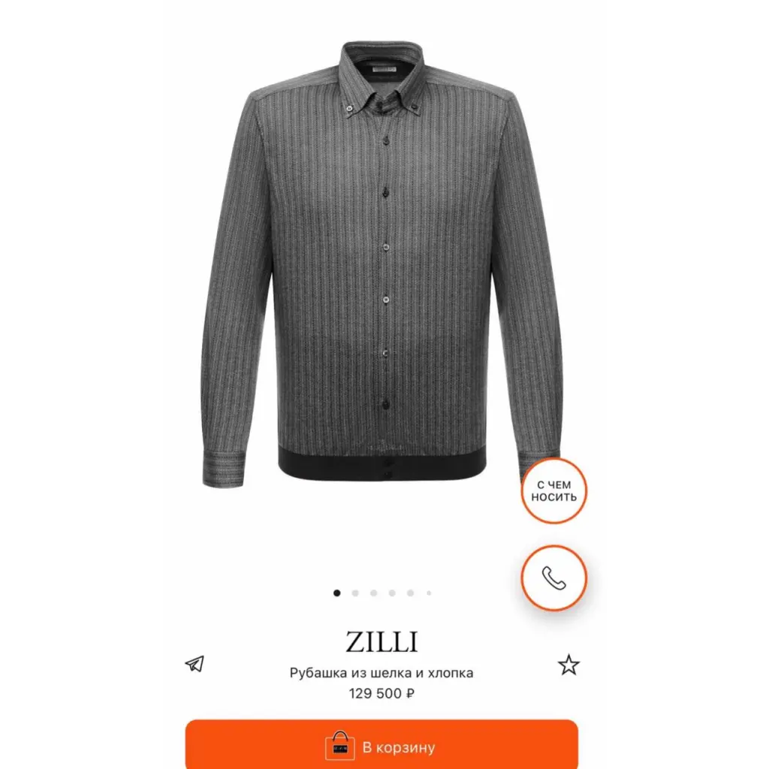Switch to the third photo dot
The width and height of the screenshot is (769, 769).
(374, 593)
